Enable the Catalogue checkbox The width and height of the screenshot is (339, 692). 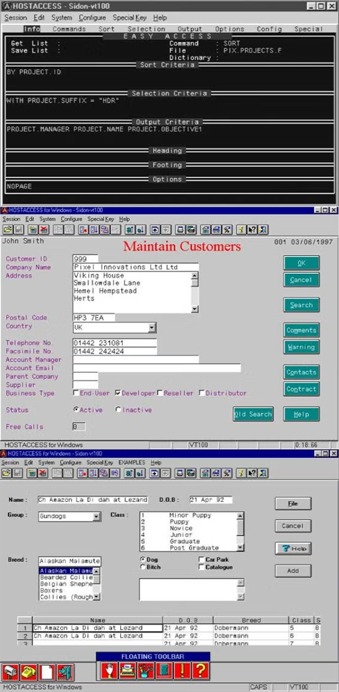click(202, 567)
